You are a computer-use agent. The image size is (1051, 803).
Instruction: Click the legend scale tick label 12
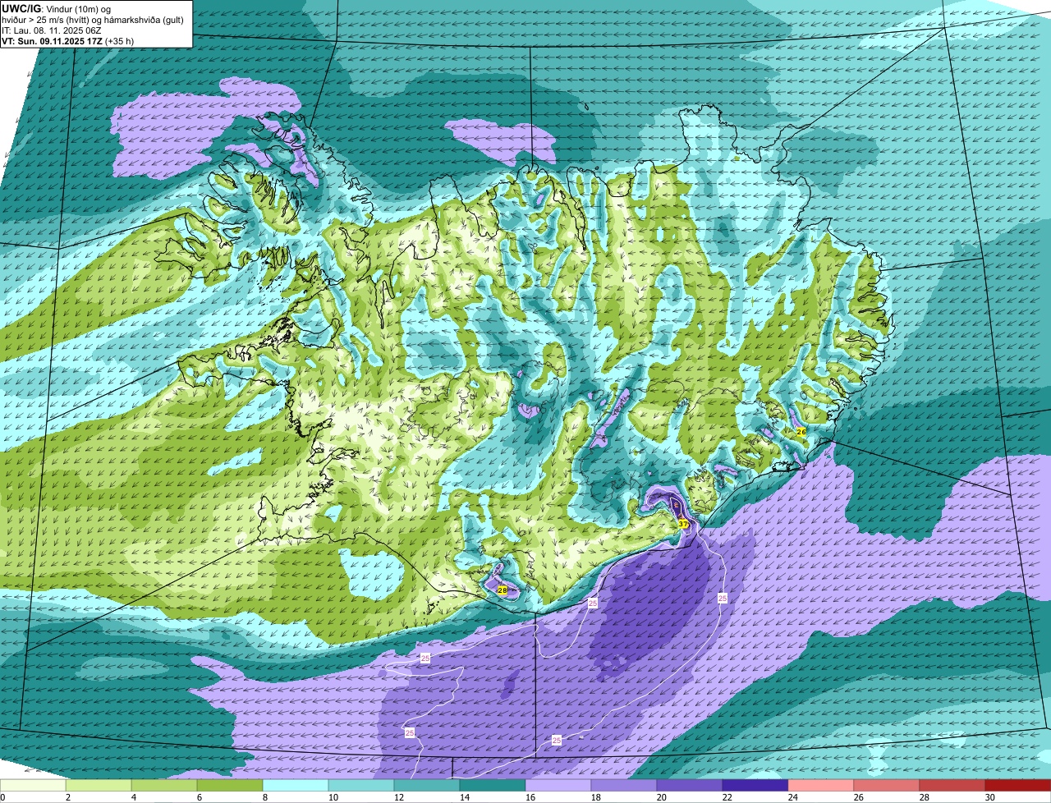point(399,797)
